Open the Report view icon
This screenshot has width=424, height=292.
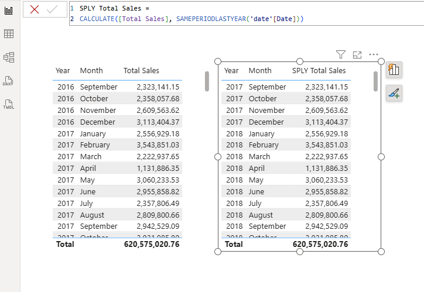pyautogui.click(x=9, y=11)
